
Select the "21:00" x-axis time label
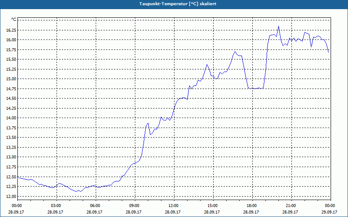(x=291, y=206)
